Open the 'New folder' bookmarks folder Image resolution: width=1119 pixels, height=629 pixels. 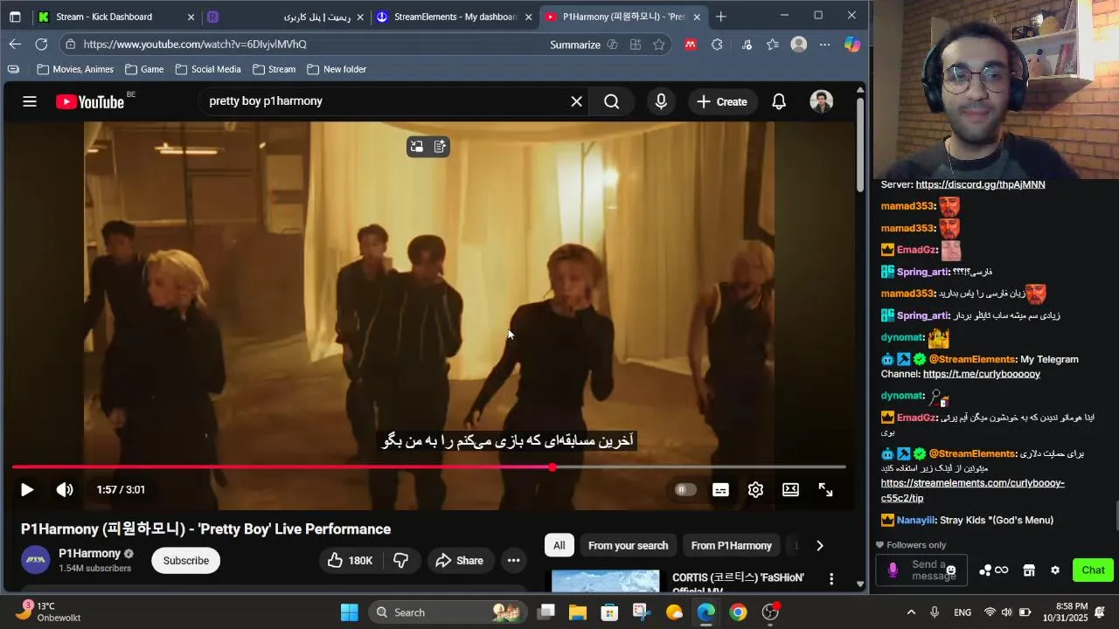[337, 69]
